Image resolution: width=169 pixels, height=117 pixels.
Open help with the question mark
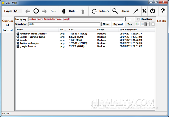(163, 11)
